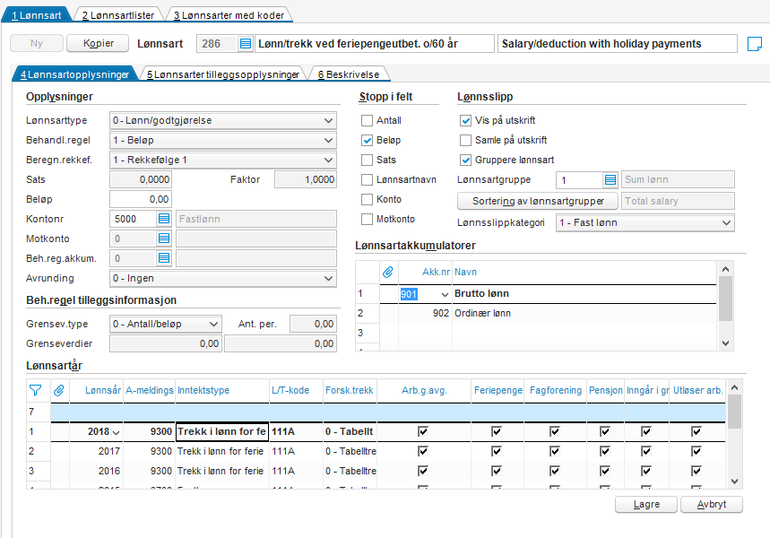The image size is (770, 538).
Task: Click the Beløp amount input field
Action: tap(140, 199)
